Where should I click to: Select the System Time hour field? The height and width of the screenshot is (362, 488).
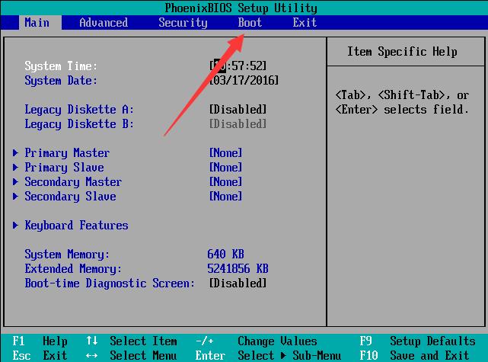(220, 66)
